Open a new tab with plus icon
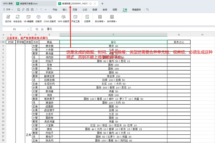The width and height of the screenshot is (215, 143). pos(102,3)
